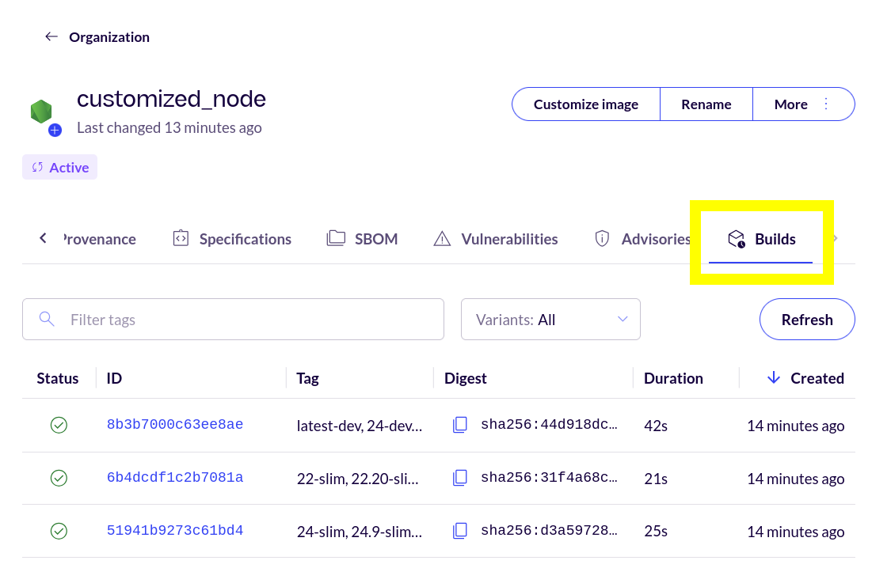This screenshot has width=891, height=568.
Task: Click the success status check on the 51941b build row
Action: [x=59, y=531]
